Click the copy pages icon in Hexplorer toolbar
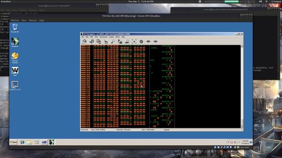Screen dimensions: 282x158 pos(99,42)
